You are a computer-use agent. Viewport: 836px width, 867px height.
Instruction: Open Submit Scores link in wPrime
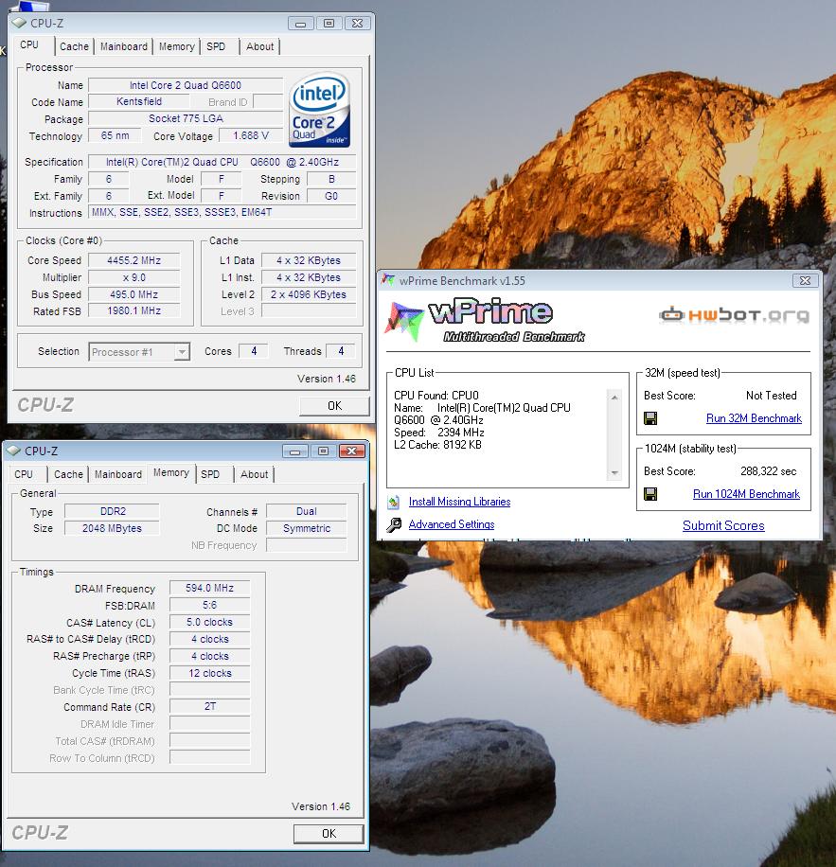point(723,526)
